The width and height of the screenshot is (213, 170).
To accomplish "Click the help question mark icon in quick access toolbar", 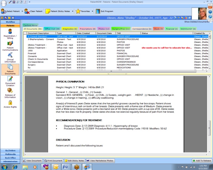I will coord(21,2).
